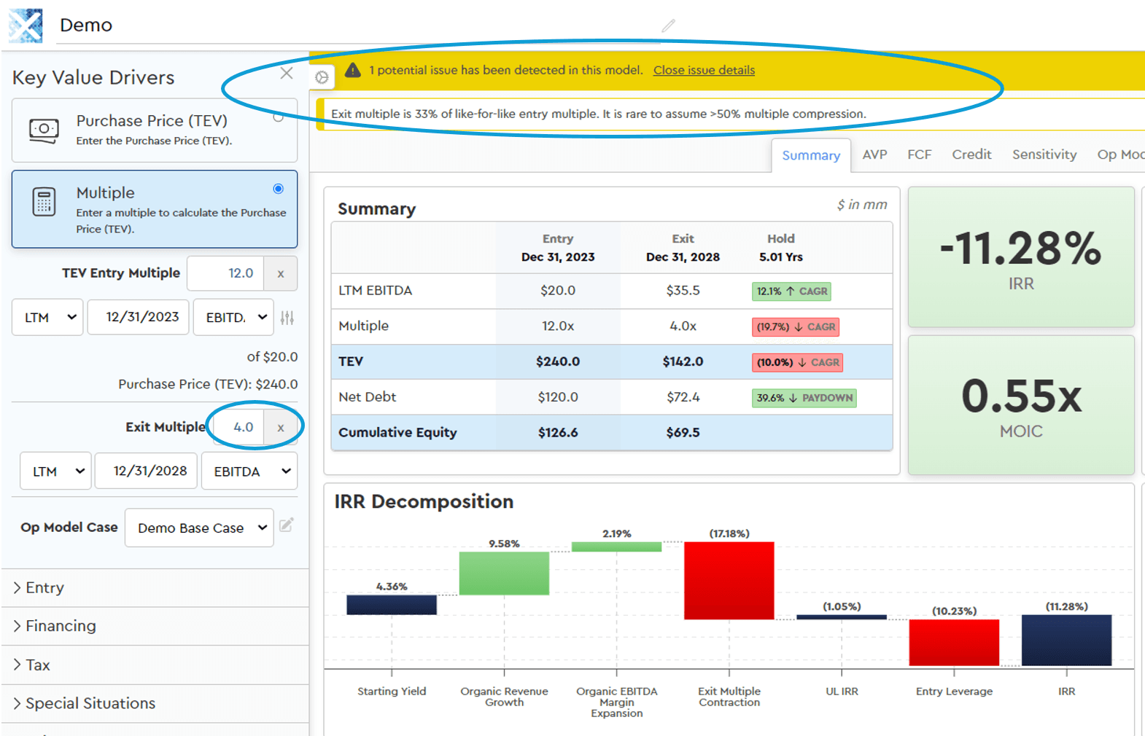Click the app logo icon
Image resolution: width=1145 pixels, height=736 pixels.
tap(26, 26)
